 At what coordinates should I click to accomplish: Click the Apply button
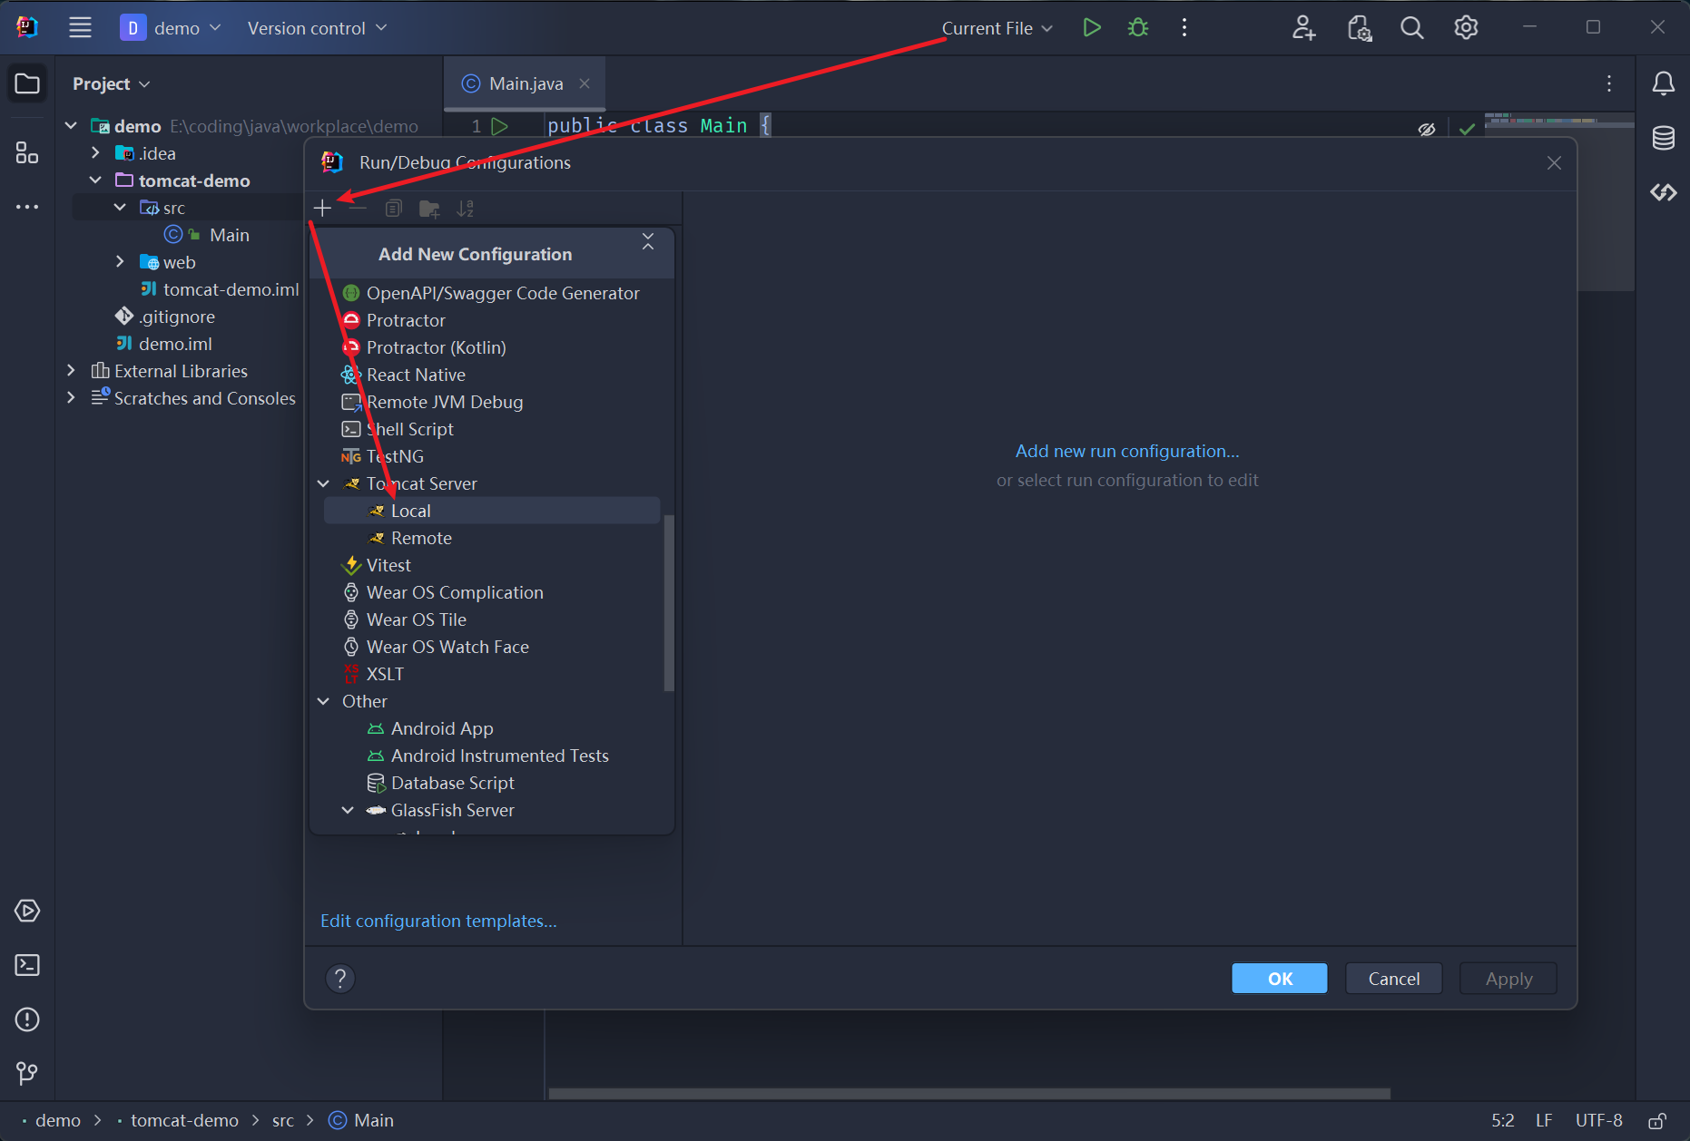[x=1508, y=979]
